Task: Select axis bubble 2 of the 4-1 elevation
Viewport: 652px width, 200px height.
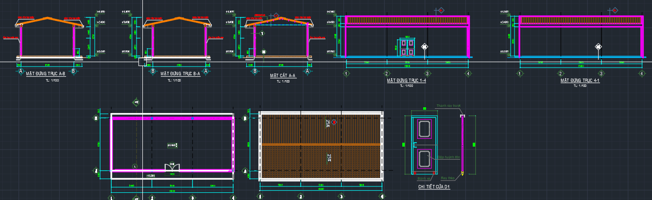Action: [561, 74]
